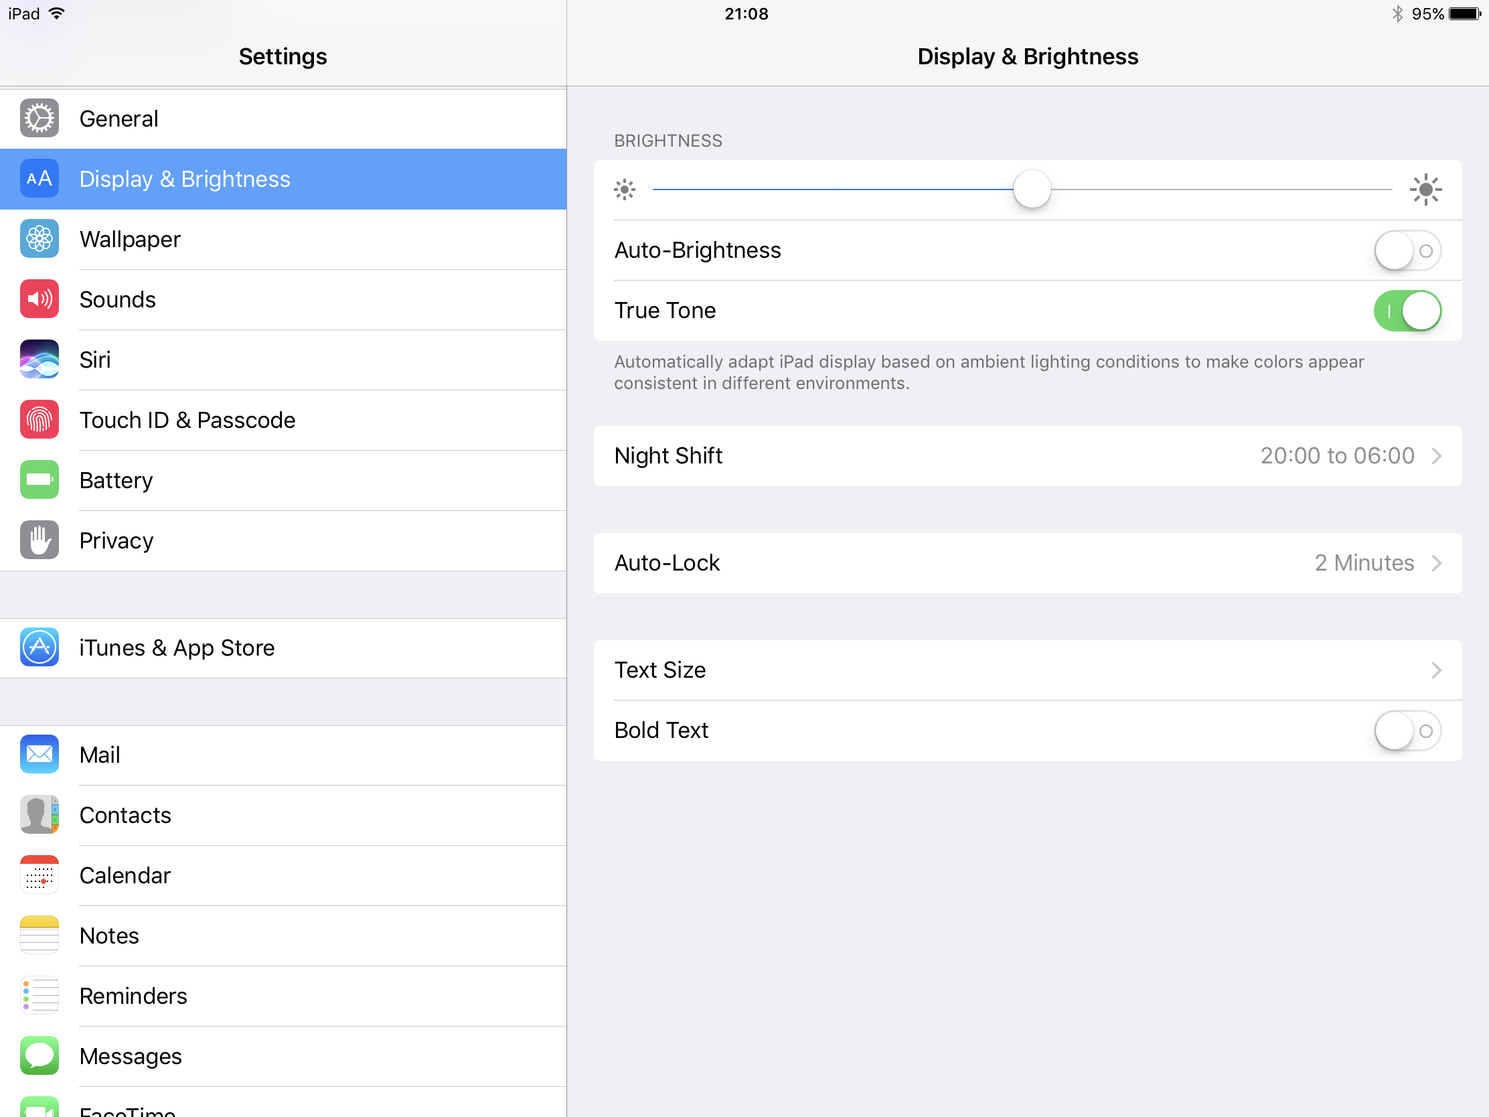Screen dimensions: 1489x1117
Task: Open the green Battery icon
Action: coord(39,480)
